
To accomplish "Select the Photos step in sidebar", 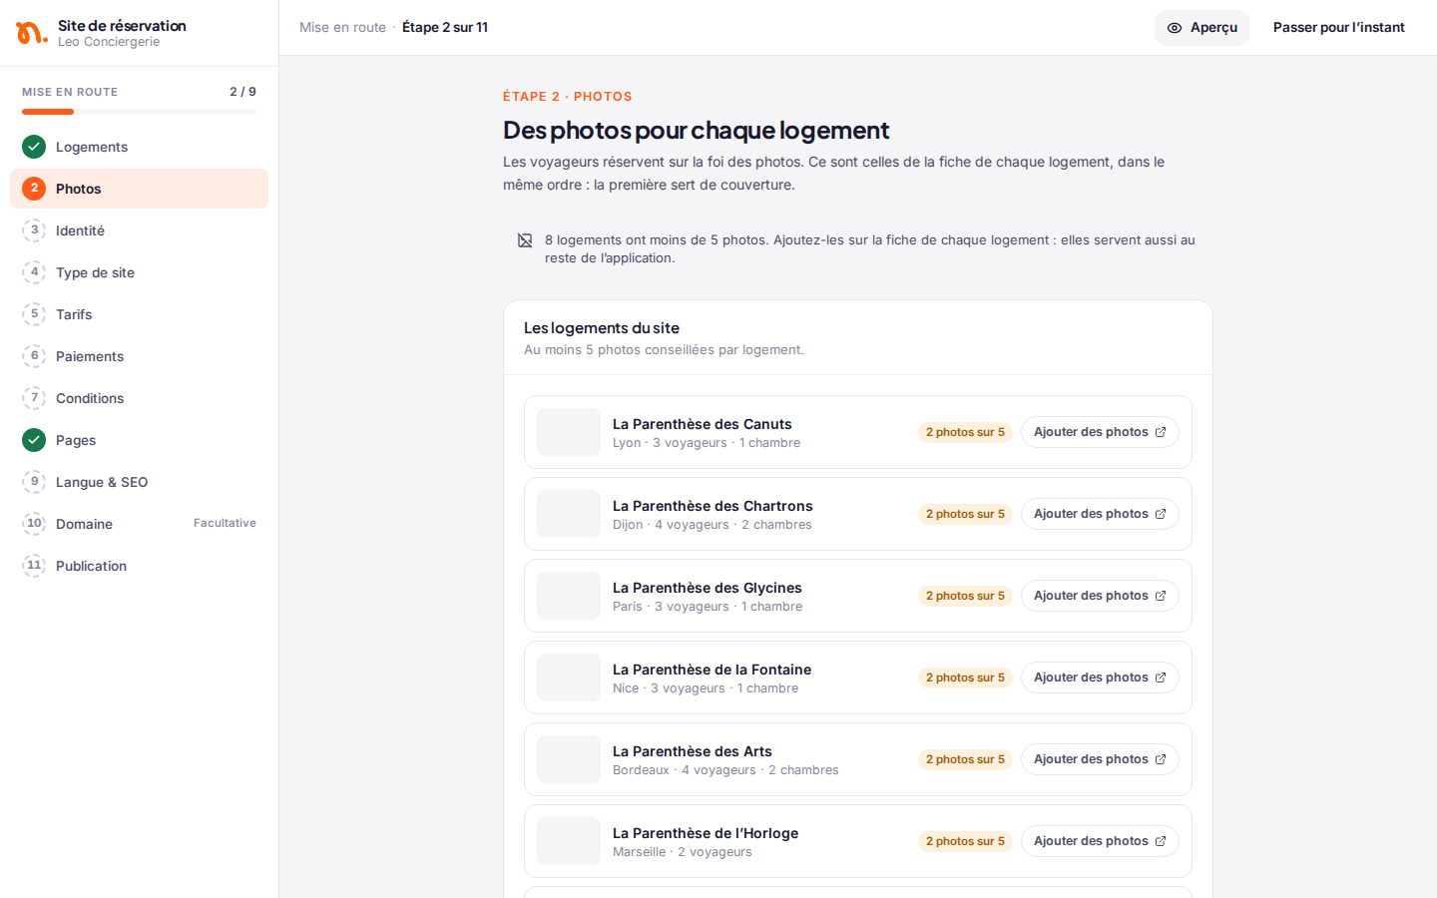I will 139,189.
